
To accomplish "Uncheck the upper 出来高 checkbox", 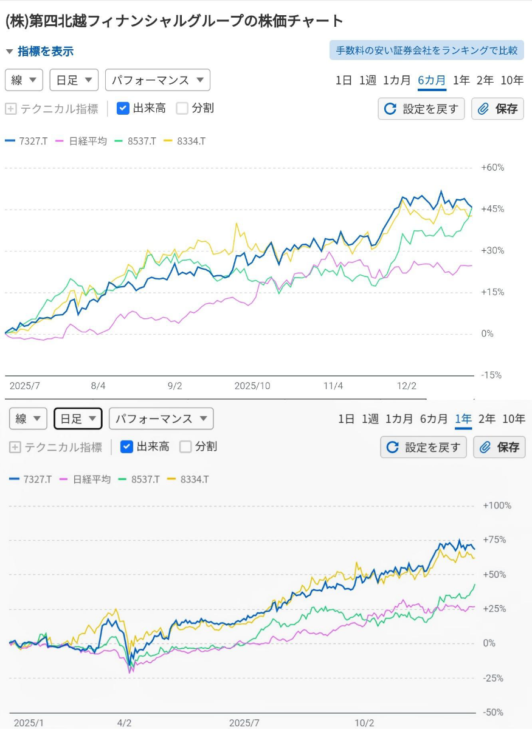I will point(123,108).
